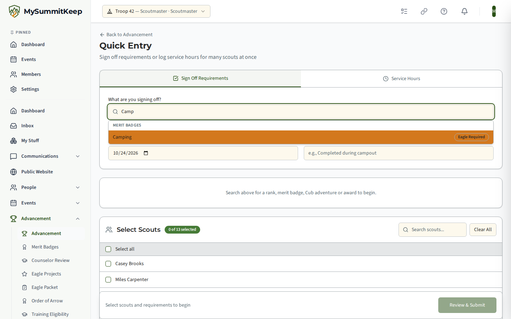The width and height of the screenshot is (511, 319).
Task: Click the Order of Arrow icon
Action: tap(24, 301)
